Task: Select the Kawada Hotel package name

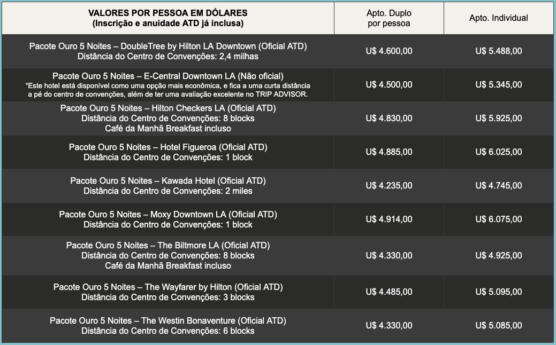Action: tap(168, 181)
